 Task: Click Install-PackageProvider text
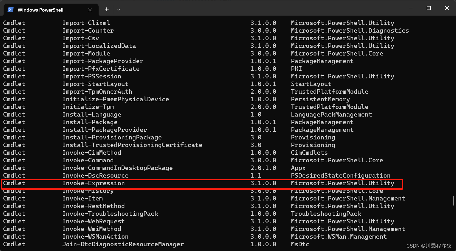point(105,130)
